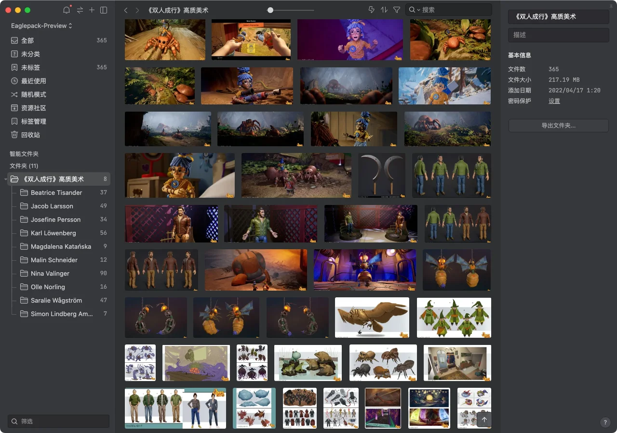
Task: Collapse the 《双人成行》高质美术 folder triangle
Action: click(5, 179)
